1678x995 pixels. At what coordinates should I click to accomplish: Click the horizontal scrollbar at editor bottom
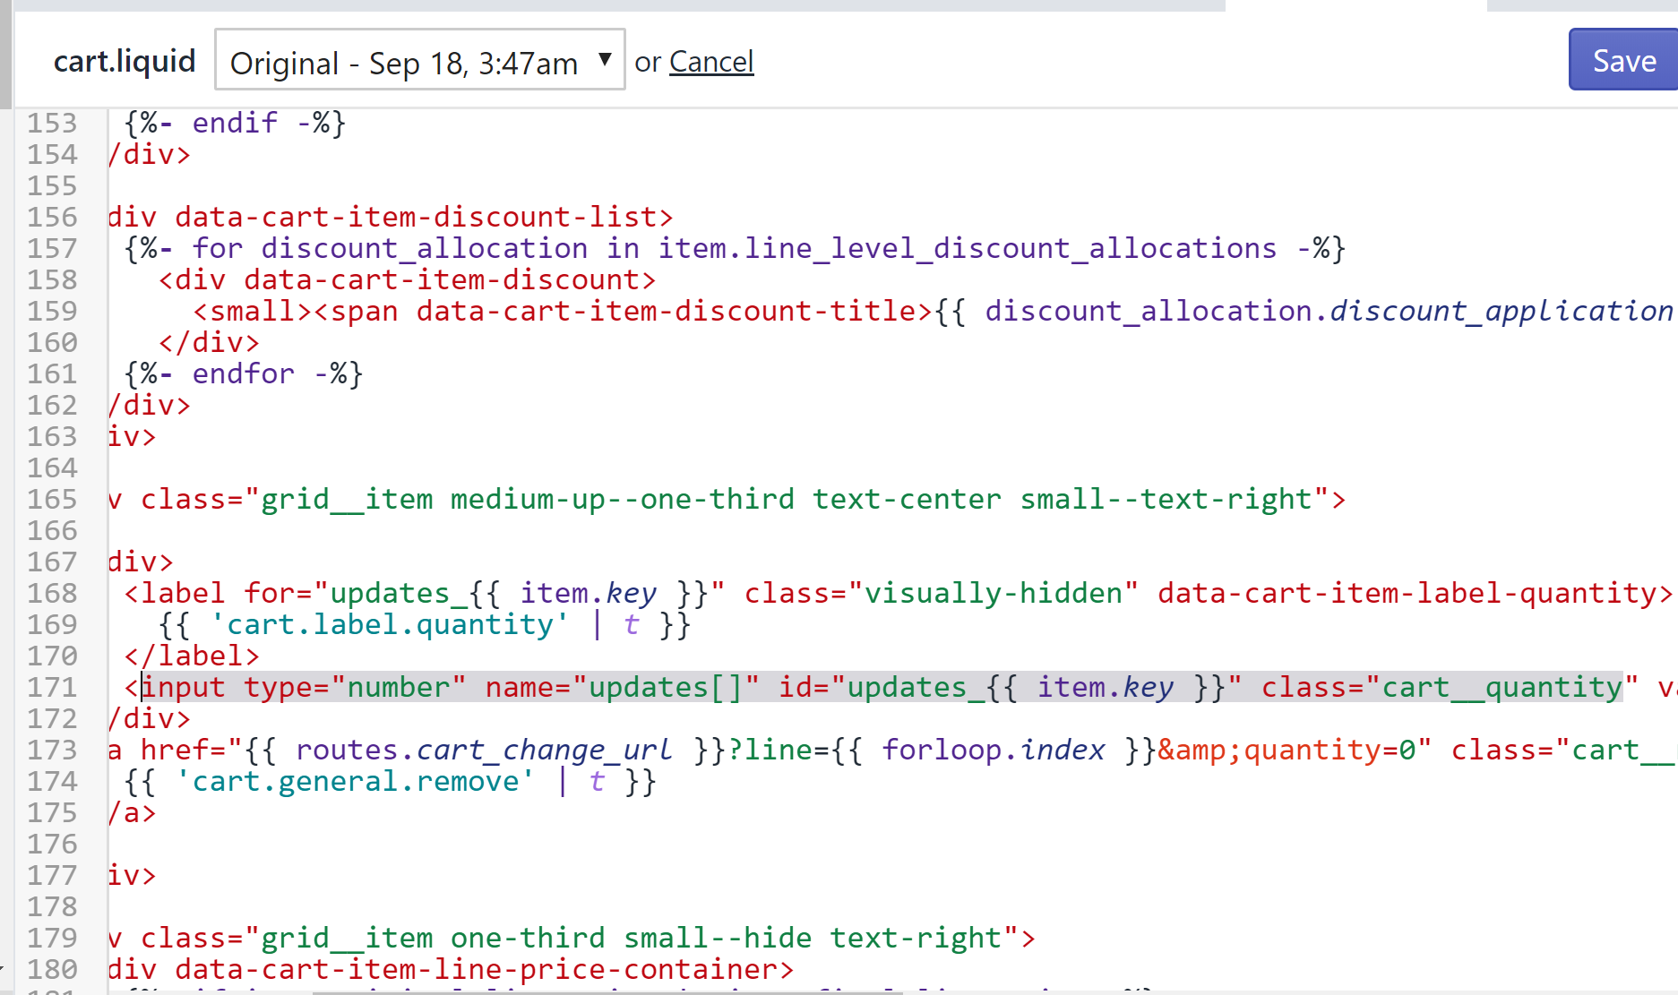click(x=609, y=991)
